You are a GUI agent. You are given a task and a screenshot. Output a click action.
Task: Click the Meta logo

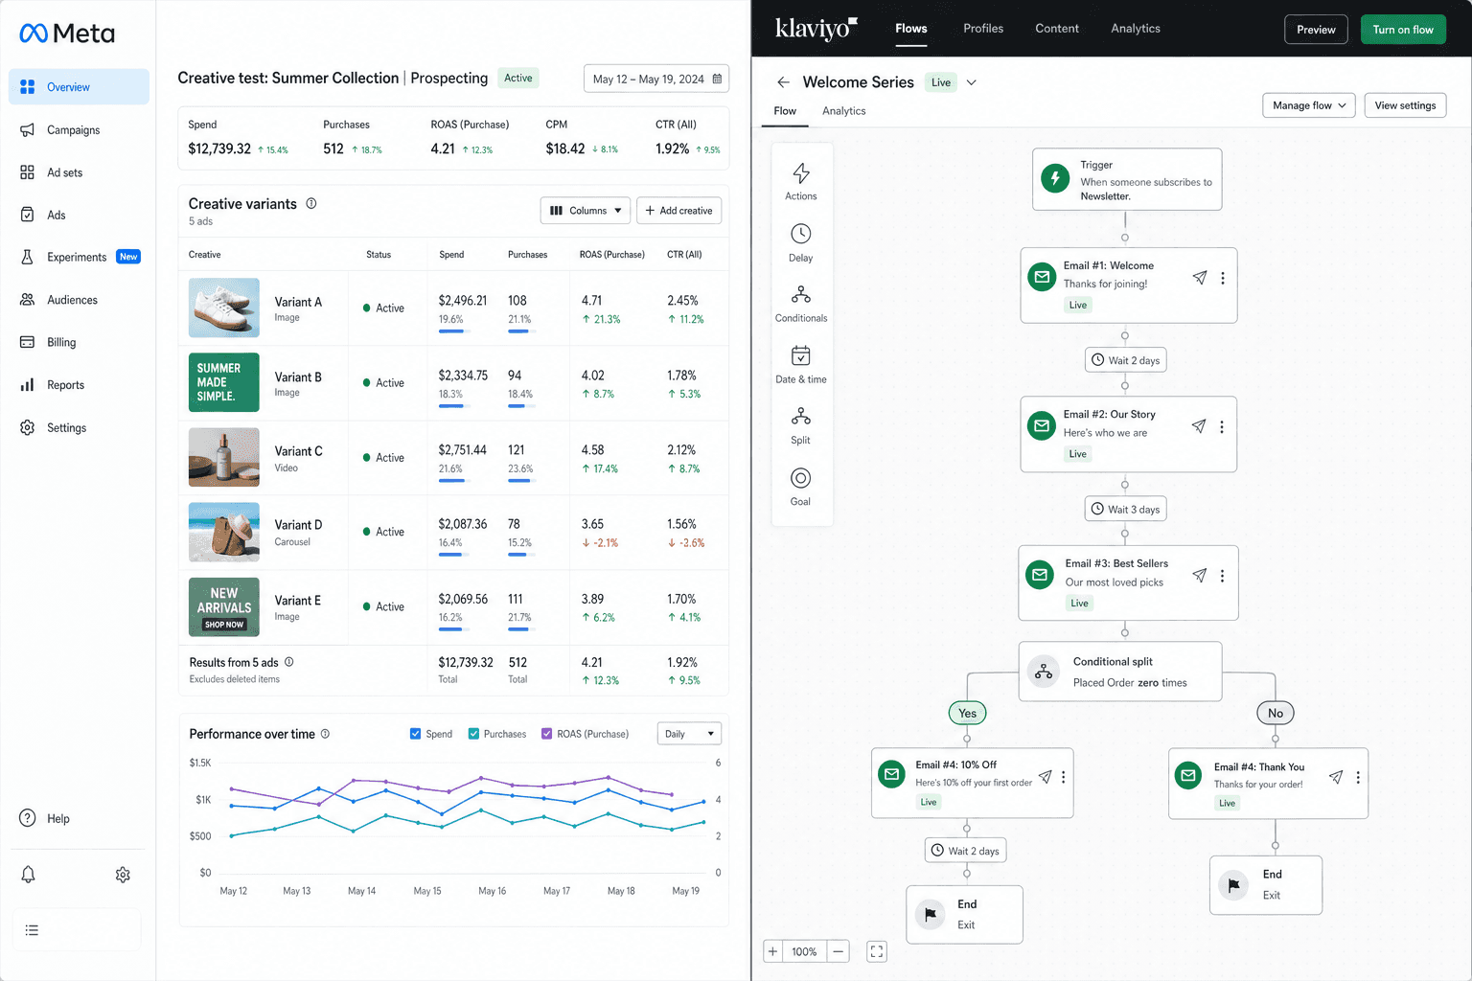pos(67,34)
